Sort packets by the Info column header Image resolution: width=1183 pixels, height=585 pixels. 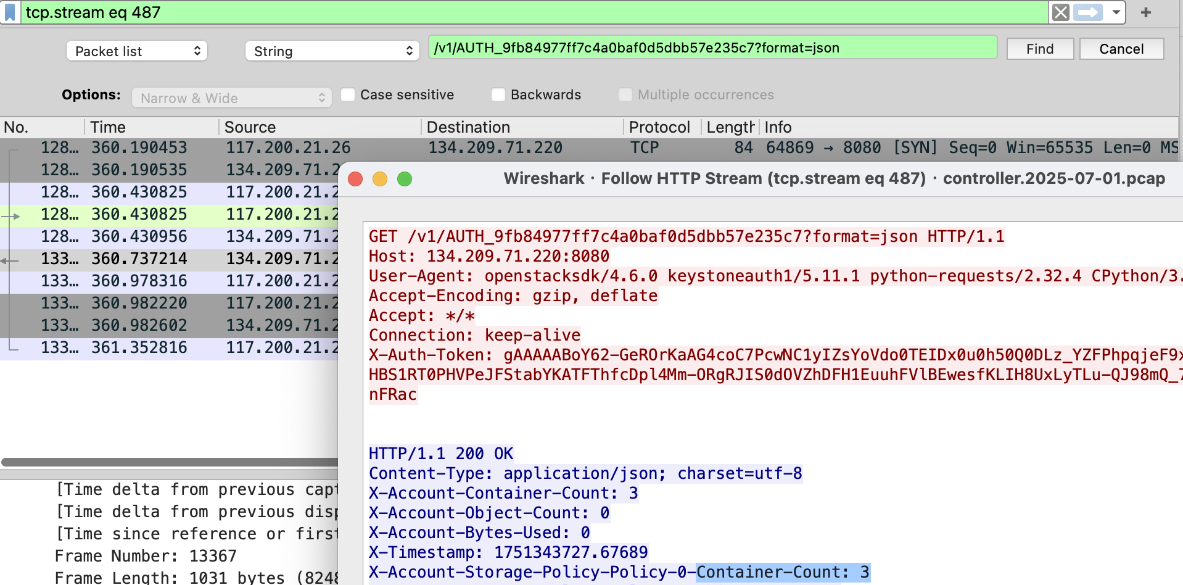click(969, 127)
